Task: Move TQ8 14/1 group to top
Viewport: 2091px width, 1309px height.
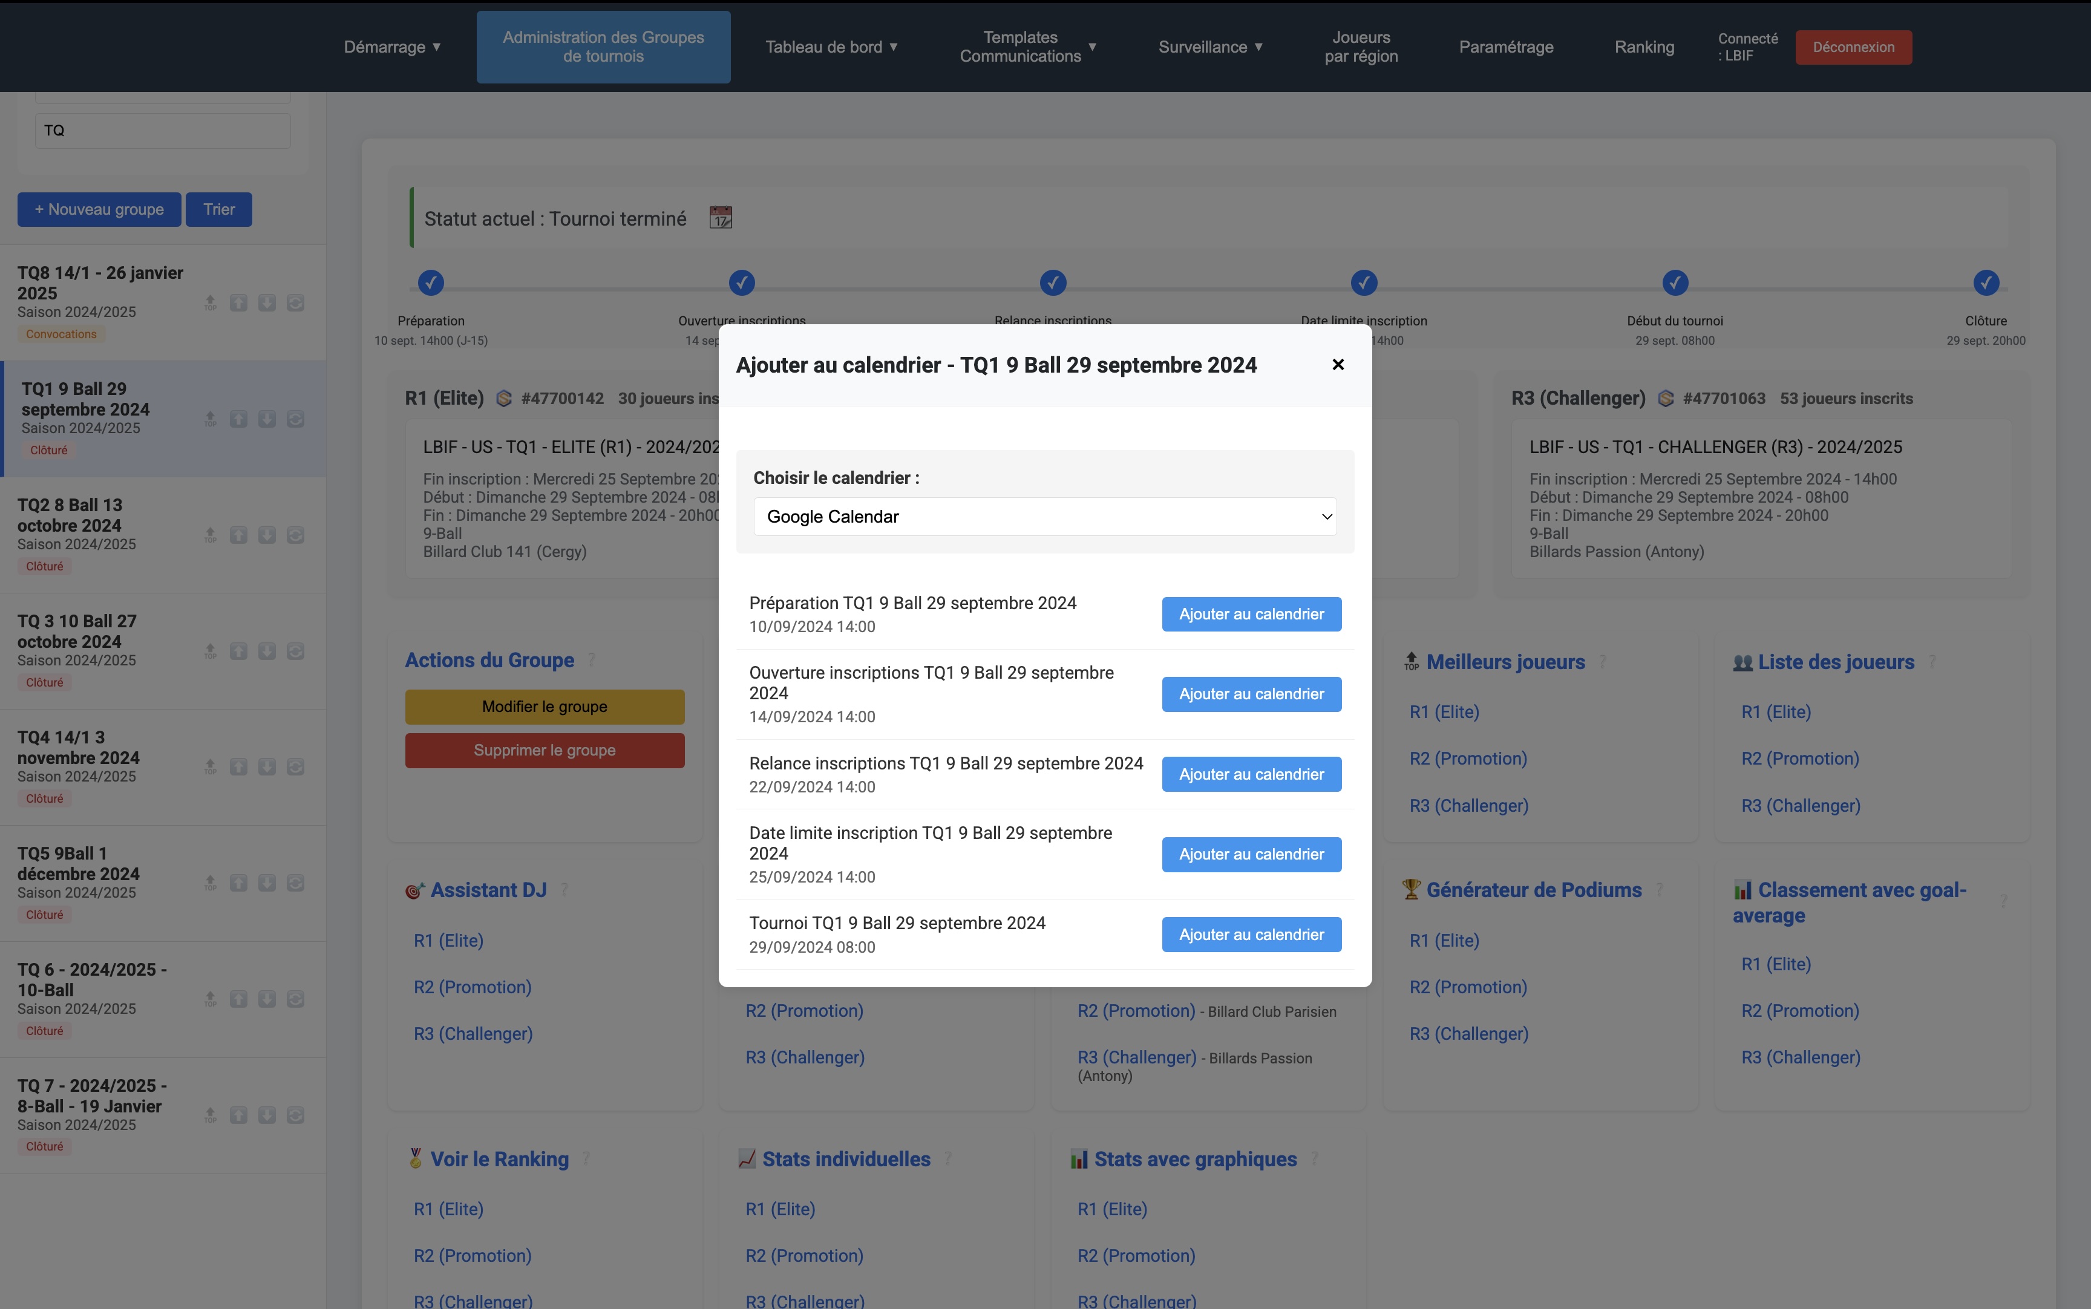Action: 211,303
